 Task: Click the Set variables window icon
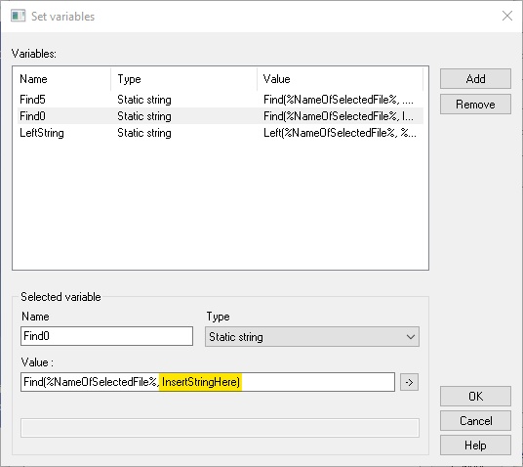tap(18, 16)
